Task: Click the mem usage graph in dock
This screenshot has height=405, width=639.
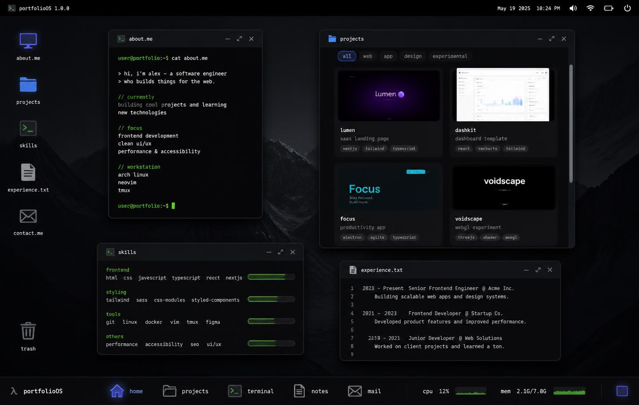Action: pyautogui.click(x=569, y=391)
